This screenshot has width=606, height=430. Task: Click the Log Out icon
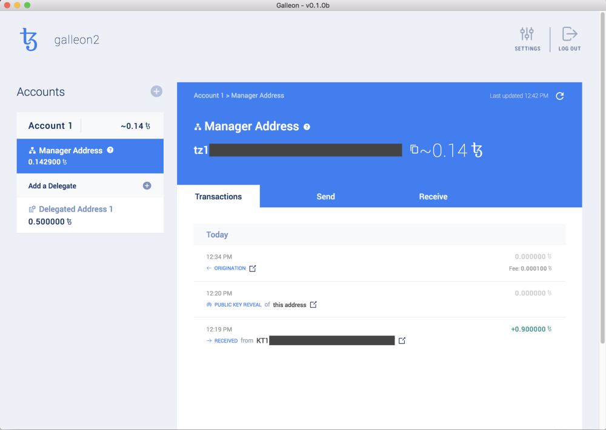coord(569,34)
